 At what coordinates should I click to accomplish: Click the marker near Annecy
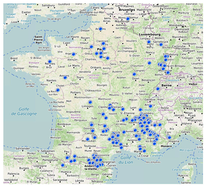pos(150,106)
